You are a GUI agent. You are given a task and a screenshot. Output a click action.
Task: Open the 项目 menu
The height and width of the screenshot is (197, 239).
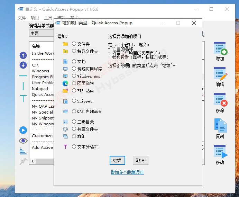point(35,18)
